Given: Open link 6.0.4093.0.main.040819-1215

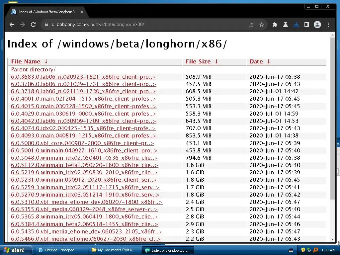Looking at the screenshot, I should 84,136.
